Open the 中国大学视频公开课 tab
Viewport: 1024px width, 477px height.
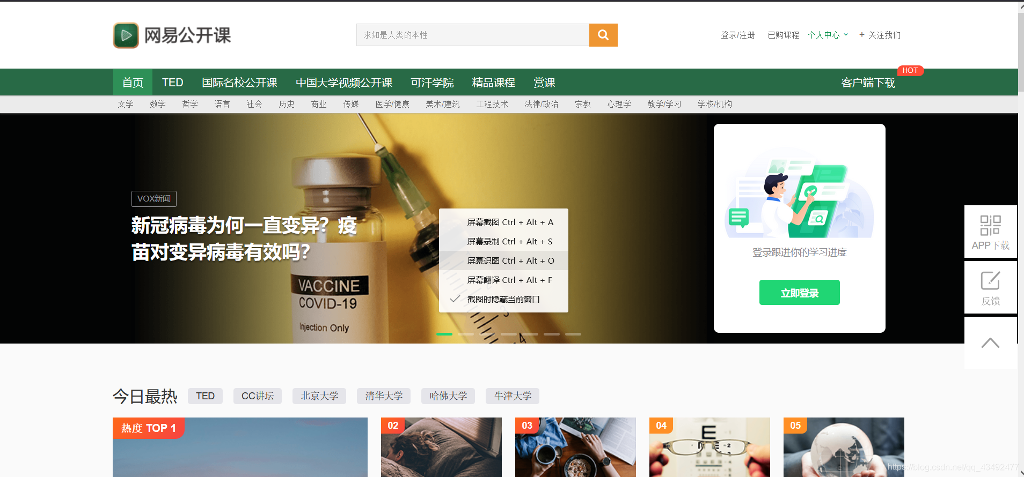click(x=344, y=83)
